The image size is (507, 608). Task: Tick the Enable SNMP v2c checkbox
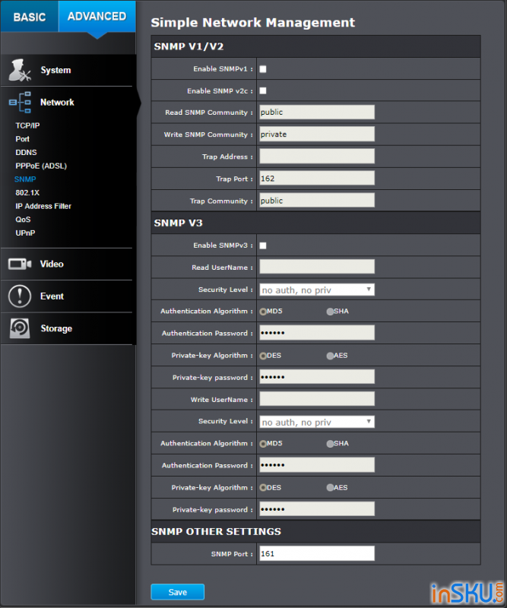click(x=263, y=90)
